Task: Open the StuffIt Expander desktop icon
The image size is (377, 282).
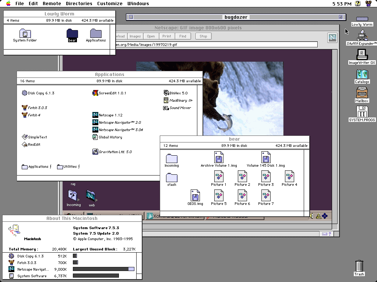Action: click(362, 36)
